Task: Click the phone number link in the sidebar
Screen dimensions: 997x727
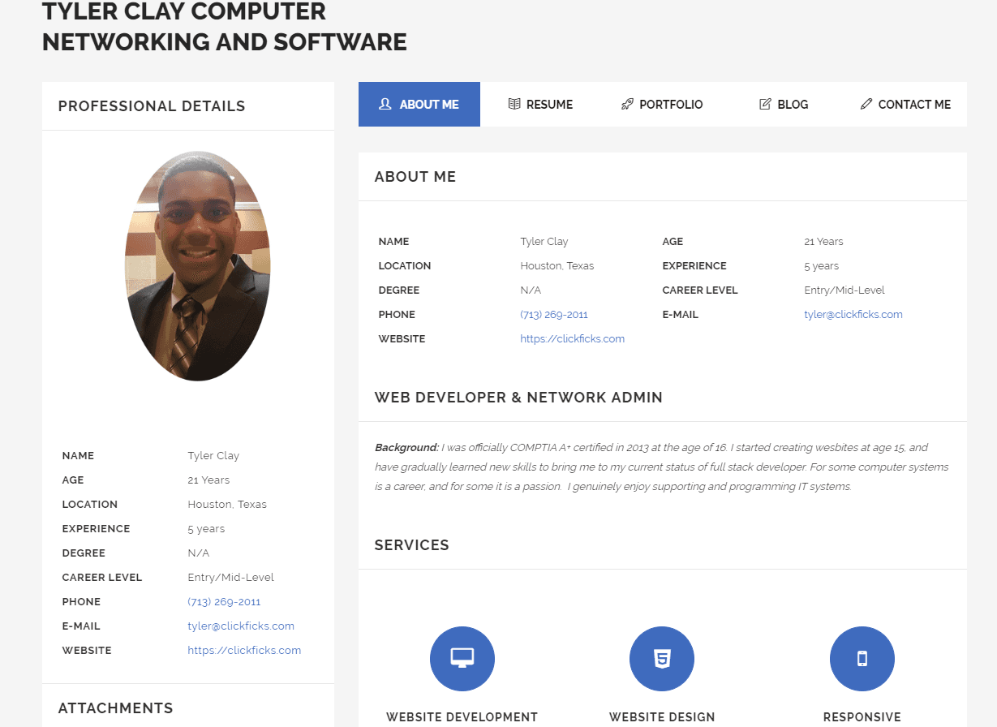Action: 224,602
